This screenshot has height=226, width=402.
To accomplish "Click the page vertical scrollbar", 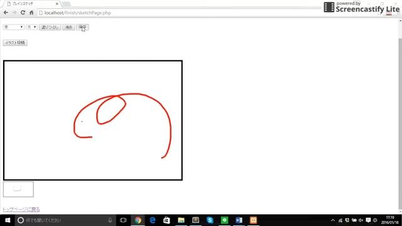I will click(x=400, y=123).
